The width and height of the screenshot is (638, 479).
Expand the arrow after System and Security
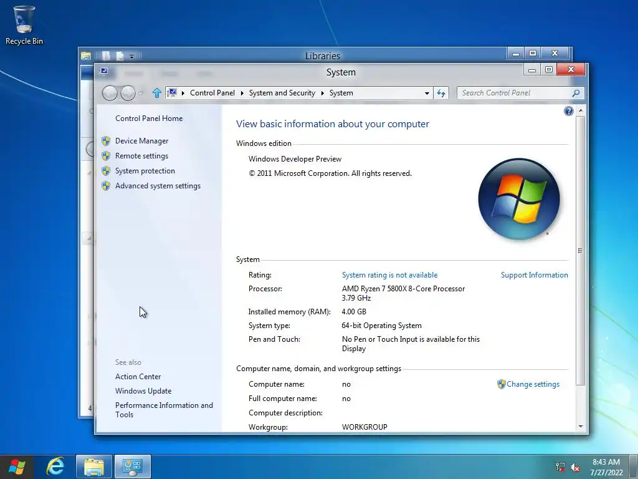(x=322, y=94)
